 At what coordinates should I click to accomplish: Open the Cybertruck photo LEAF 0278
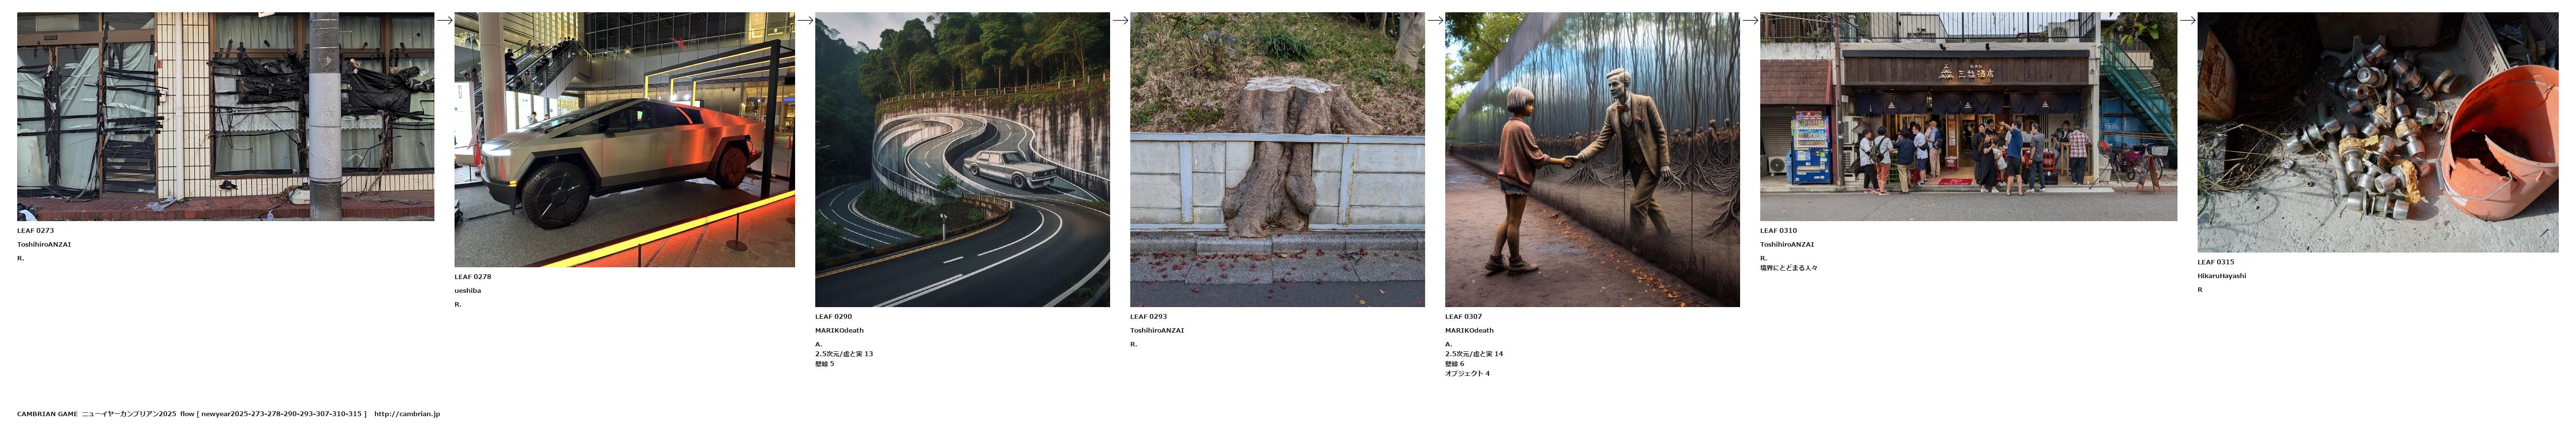(624, 139)
